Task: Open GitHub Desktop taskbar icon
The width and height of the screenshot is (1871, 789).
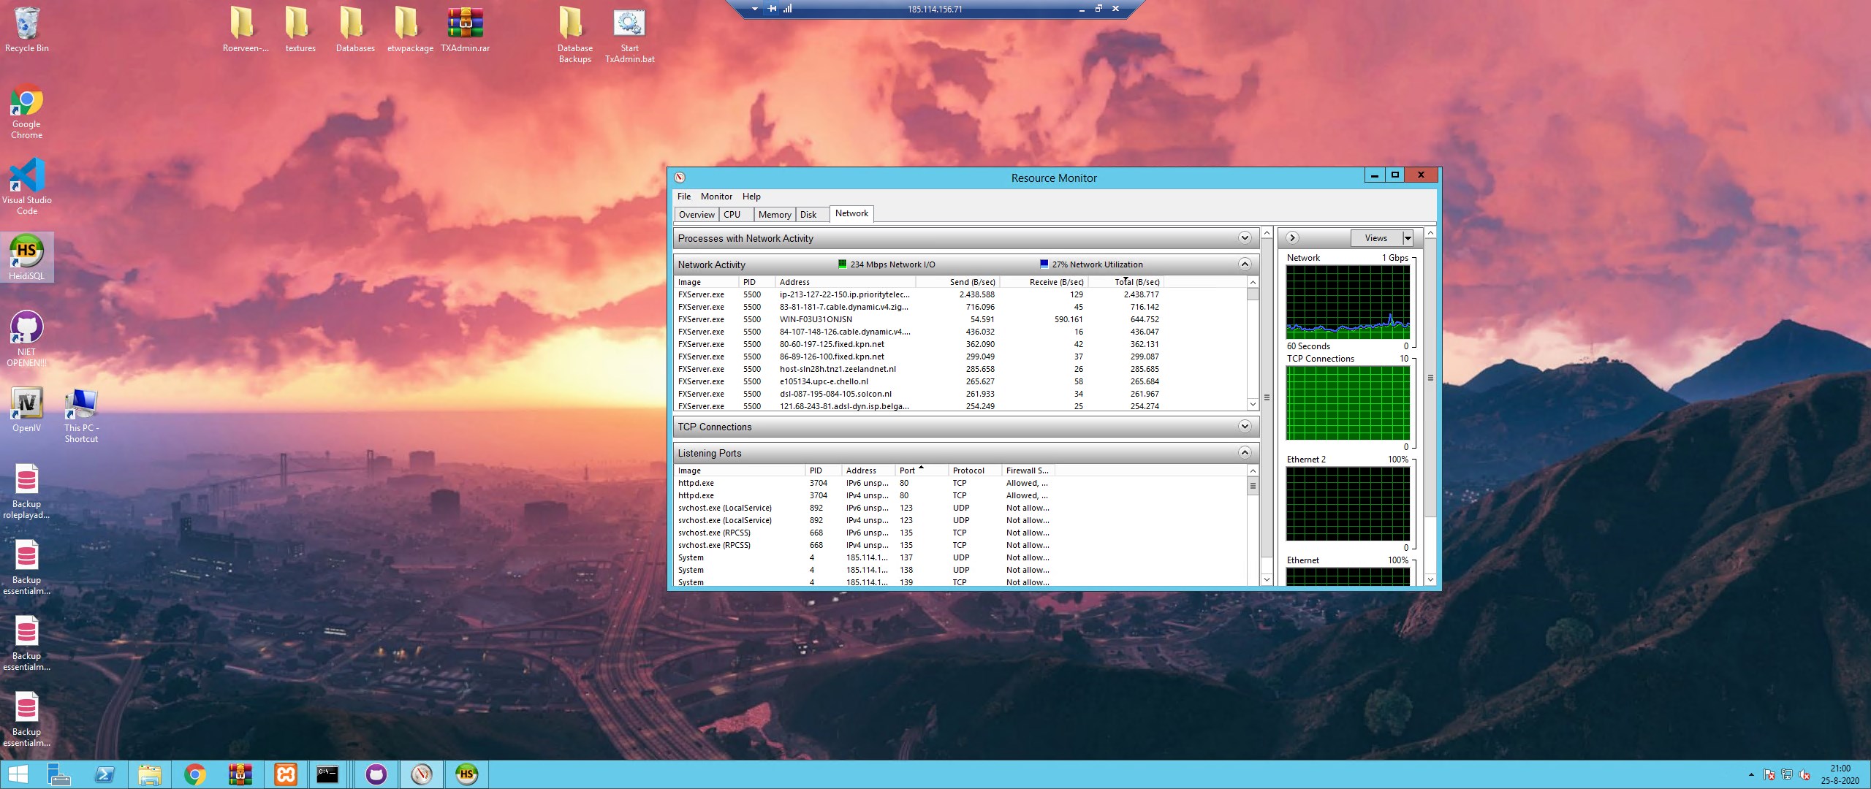Action: (376, 774)
